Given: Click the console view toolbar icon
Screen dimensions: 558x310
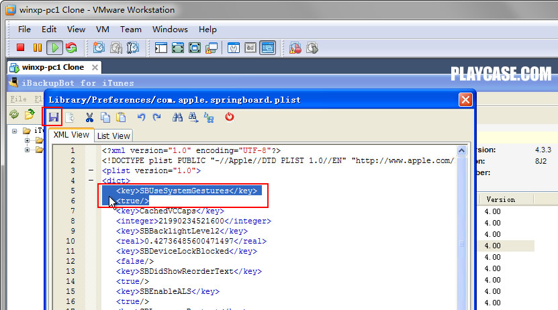Looking at the screenshot, I should click(x=268, y=48).
